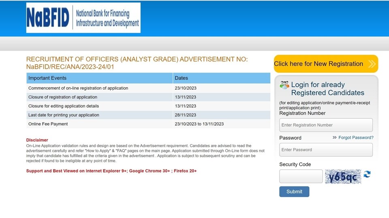Image resolution: width=389 pixels, height=218 pixels.
Task: Select 'Closure of registration of application' row text
Action: pos(63,97)
